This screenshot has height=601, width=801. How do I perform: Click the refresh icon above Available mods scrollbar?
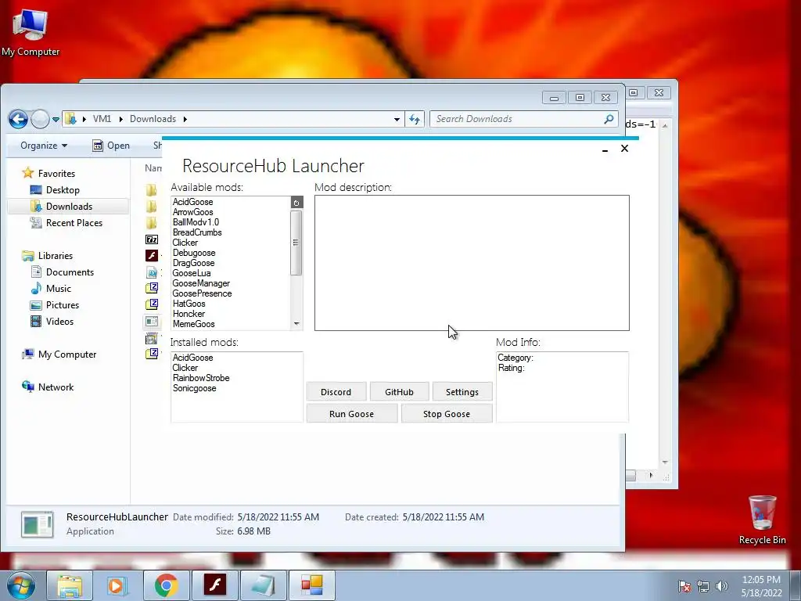coord(296,203)
